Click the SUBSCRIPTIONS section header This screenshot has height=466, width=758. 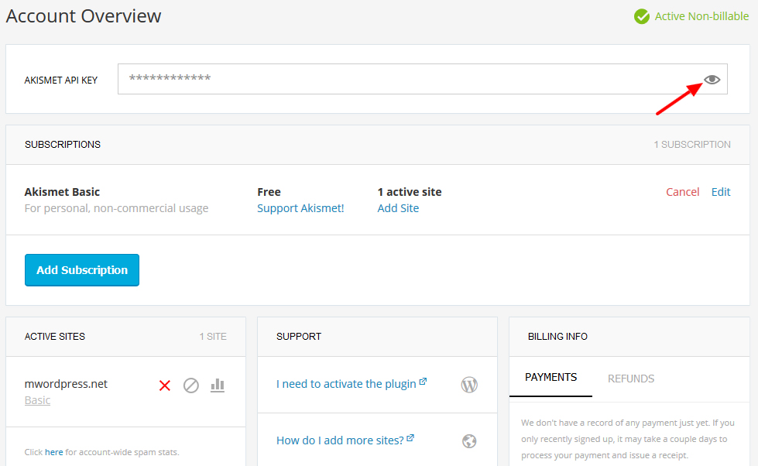tap(63, 145)
